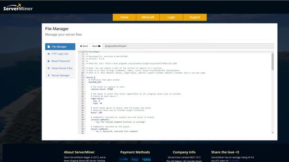The height and width of the screenshot is (162, 289).
Task: Click the replace-block: STONE line
Action: 102,89
